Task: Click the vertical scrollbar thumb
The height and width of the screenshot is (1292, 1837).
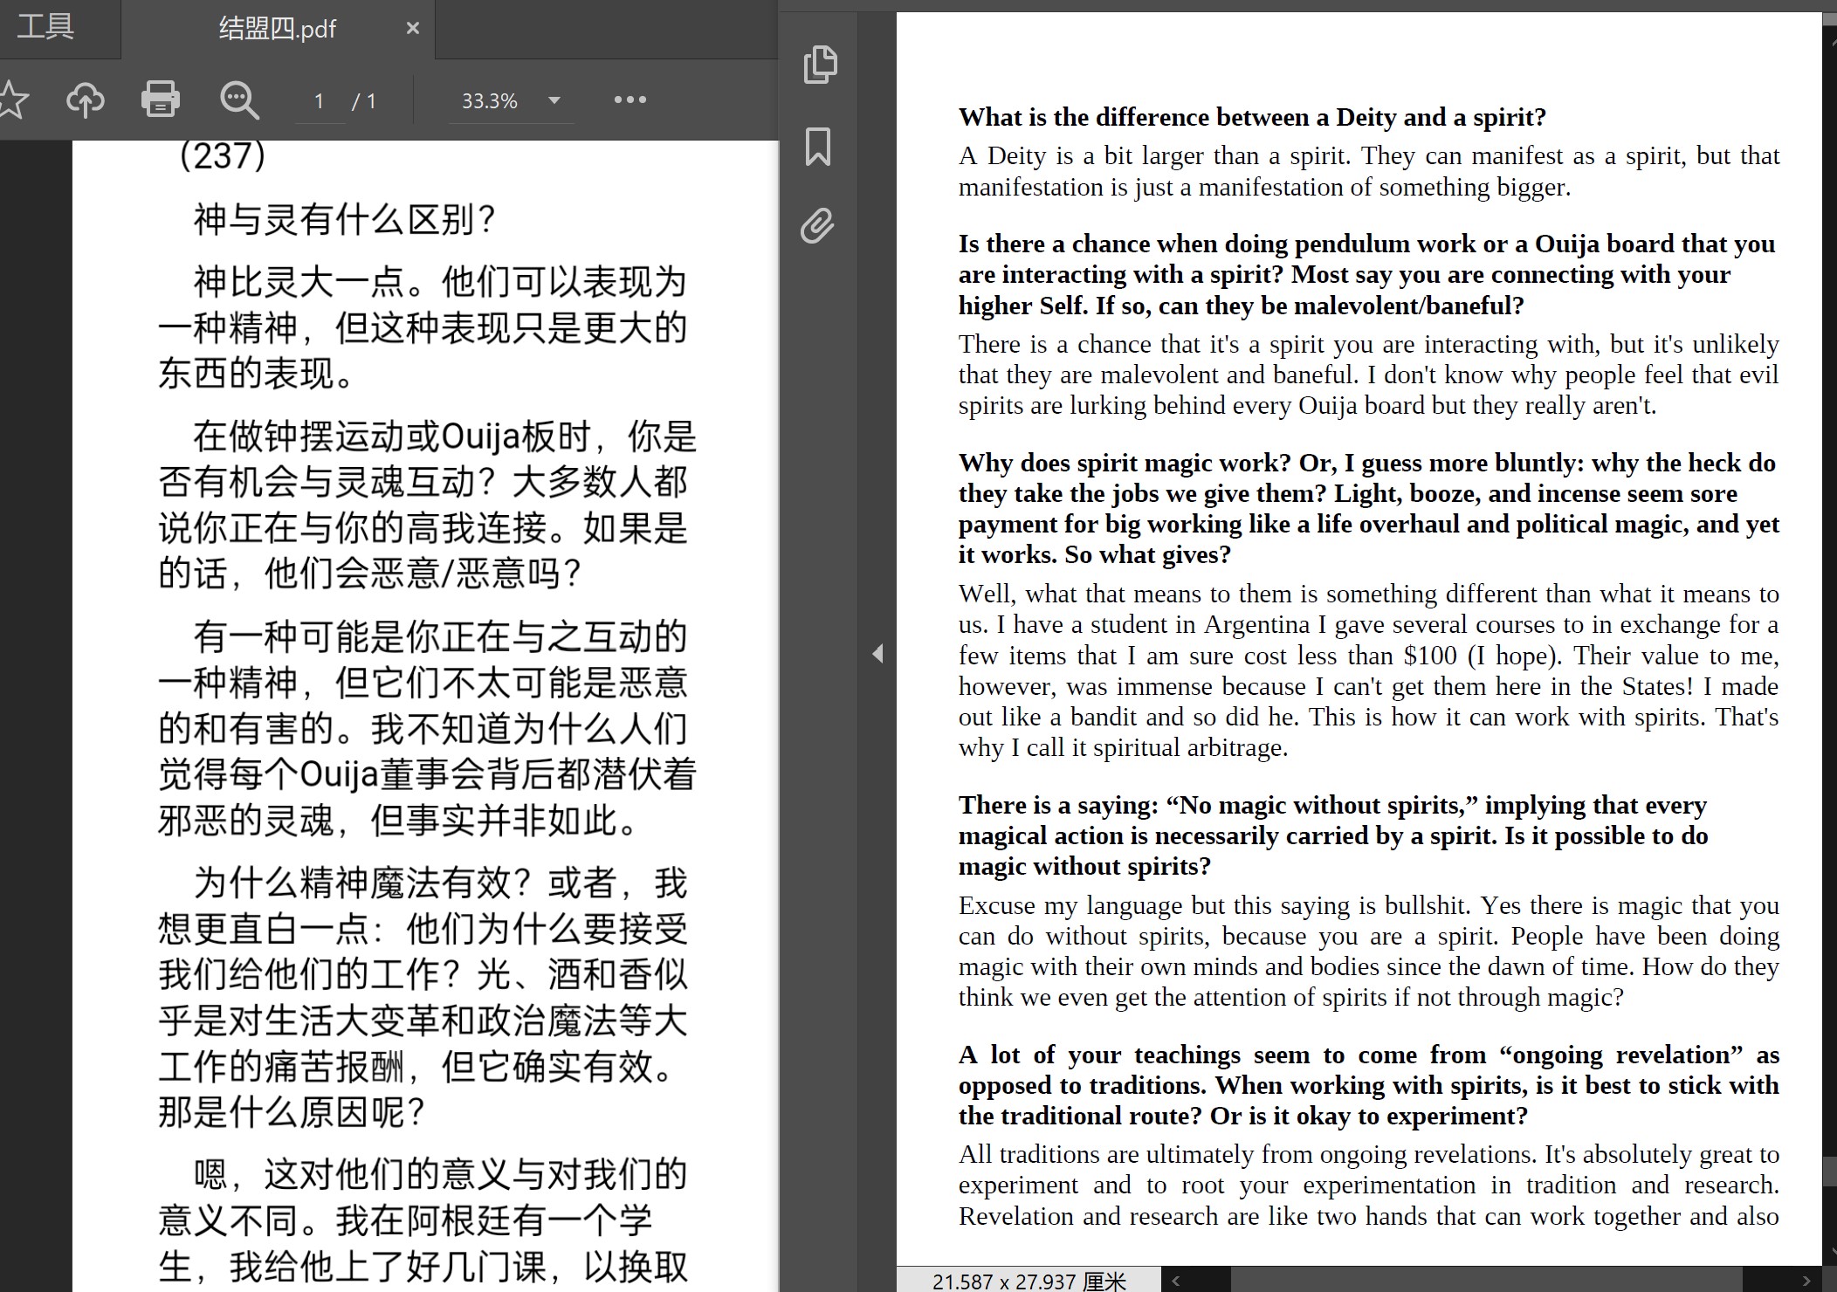Action: pyautogui.click(x=1829, y=1170)
